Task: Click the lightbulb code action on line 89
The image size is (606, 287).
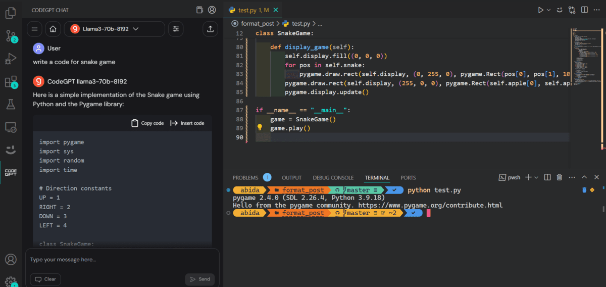Action: click(x=260, y=128)
